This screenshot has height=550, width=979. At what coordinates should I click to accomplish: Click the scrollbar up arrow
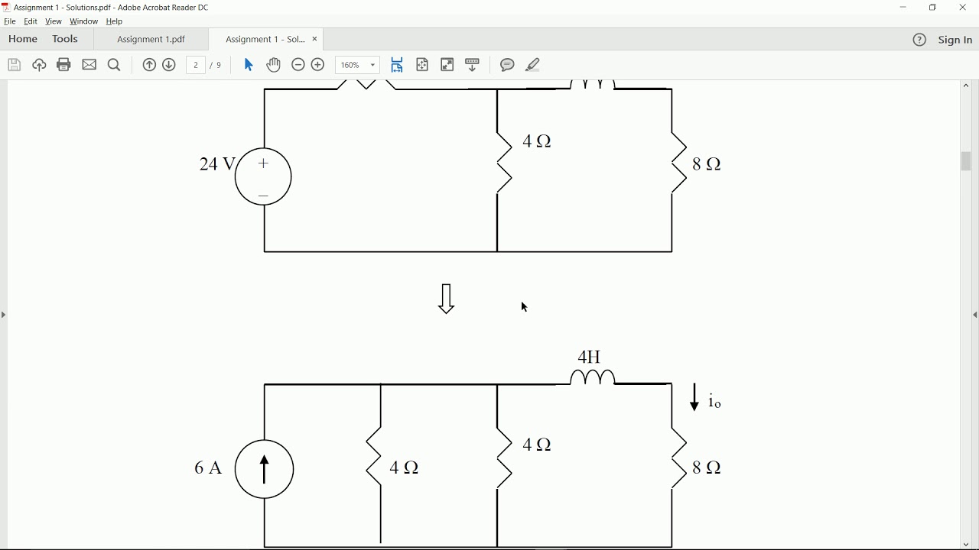pyautogui.click(x=967, y=86)
